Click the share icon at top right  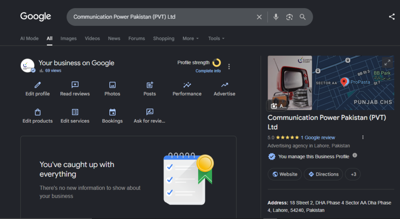(x=392, y=17)
